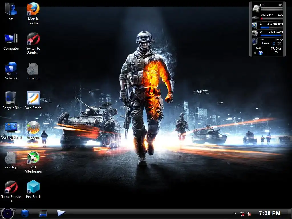
Task: Click the D: drive usage bar
Action: point(271,35)
